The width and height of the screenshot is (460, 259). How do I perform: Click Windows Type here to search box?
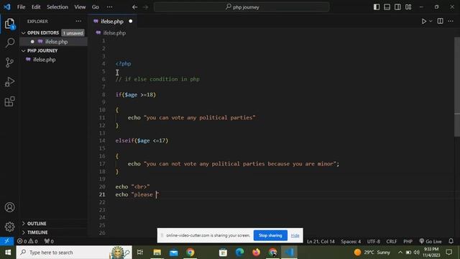pos(74,253)
